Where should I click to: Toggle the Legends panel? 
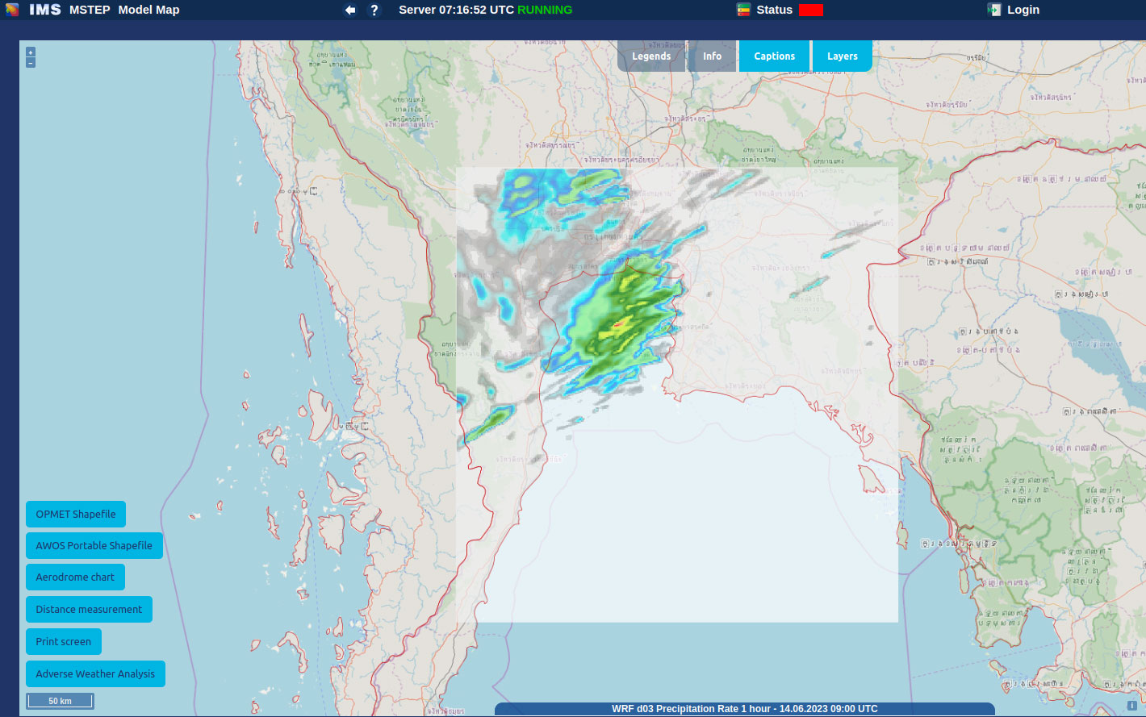pos(651,56)
